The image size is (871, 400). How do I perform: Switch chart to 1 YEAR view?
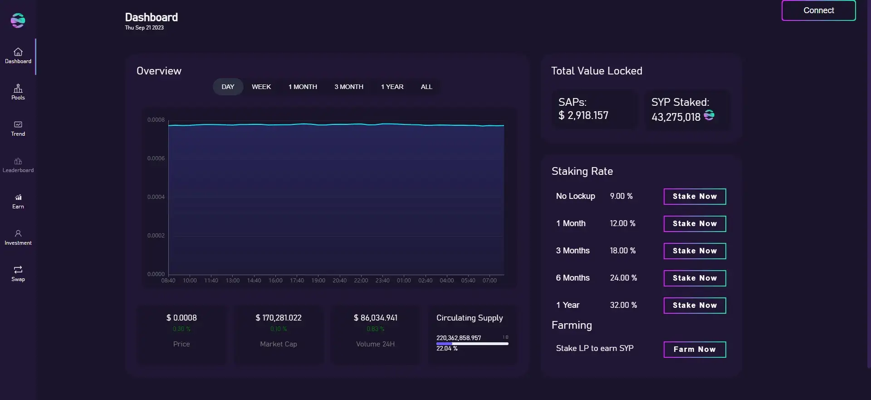[x=392, y=87]
